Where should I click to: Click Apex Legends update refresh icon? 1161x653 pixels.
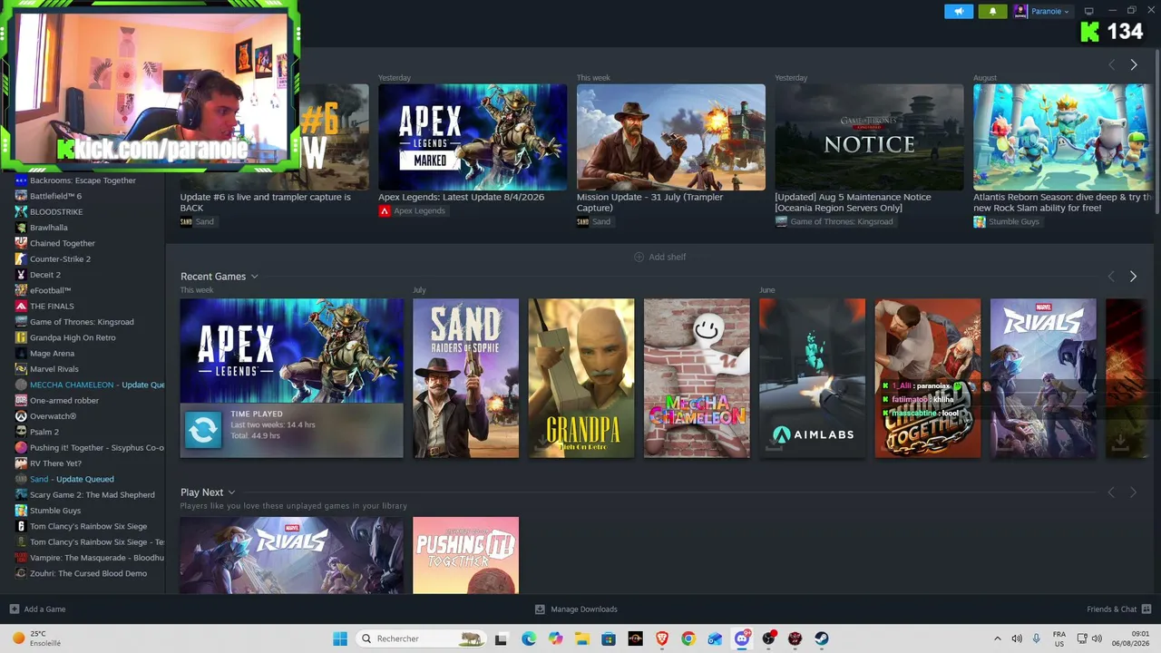203,430
